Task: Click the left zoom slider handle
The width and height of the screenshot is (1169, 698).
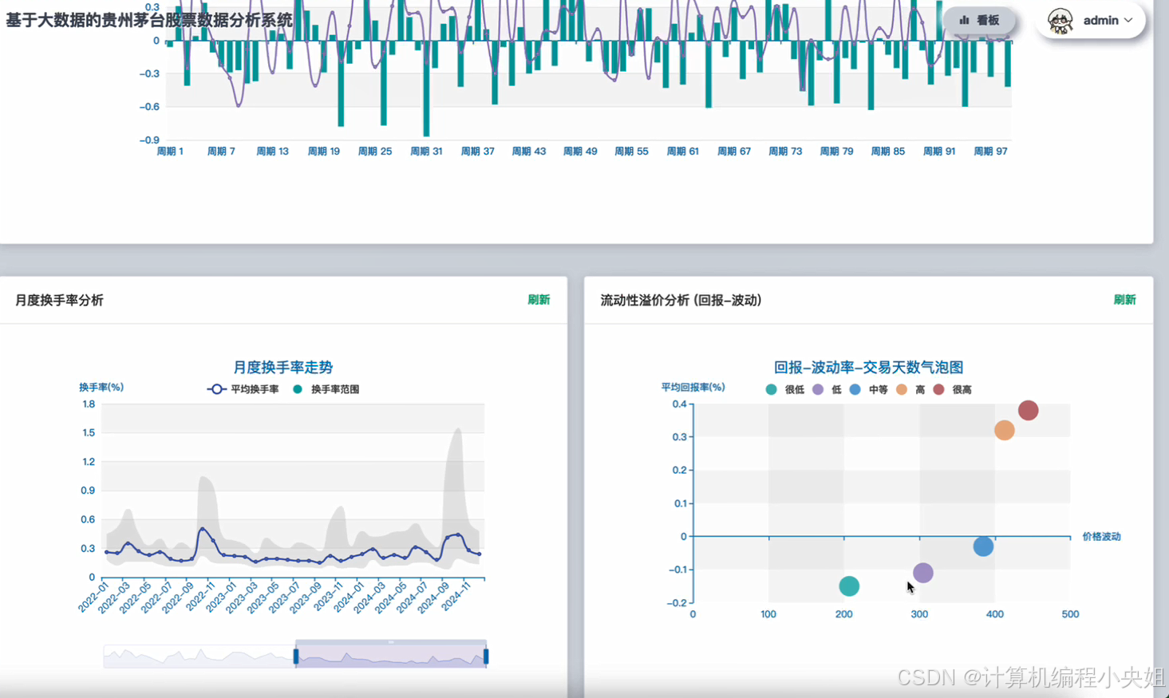Action: [x=296, y=656]
